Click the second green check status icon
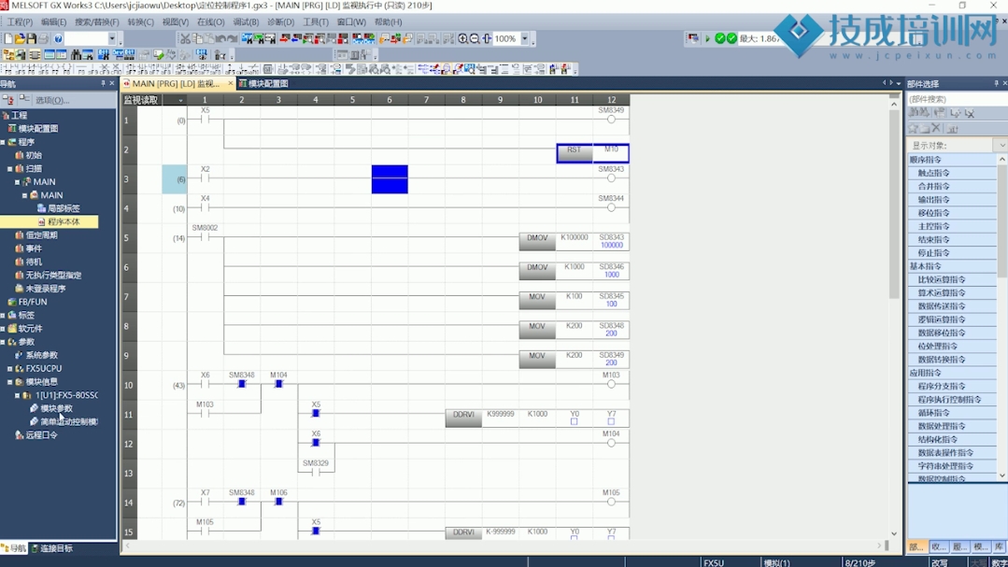 [x=731, y=38]
